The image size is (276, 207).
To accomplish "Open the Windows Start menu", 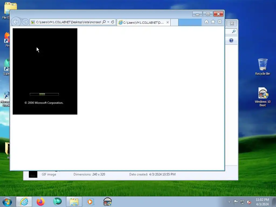I will pos(7,202).
